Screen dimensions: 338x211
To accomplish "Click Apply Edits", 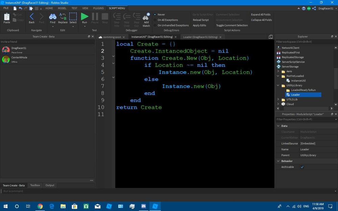I will tap(199, 25).
